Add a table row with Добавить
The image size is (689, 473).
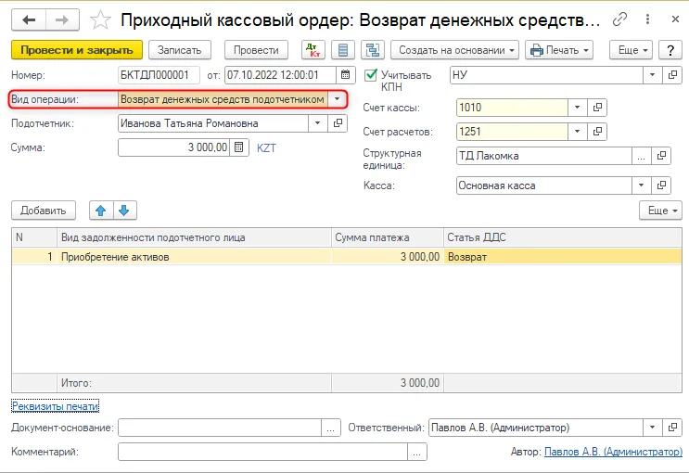pos(44,211)
